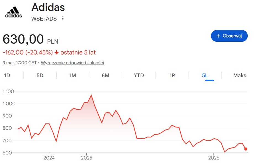Screen dimensions: 254x166
Task: Select the YTD tab
Action: pos(138,75)
